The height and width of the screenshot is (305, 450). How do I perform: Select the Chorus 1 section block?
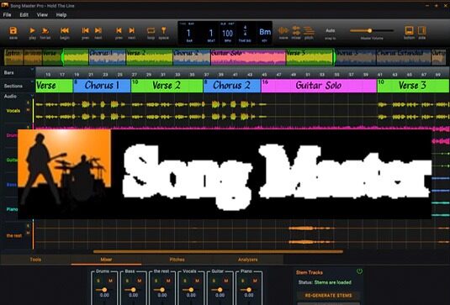[102, 86]
